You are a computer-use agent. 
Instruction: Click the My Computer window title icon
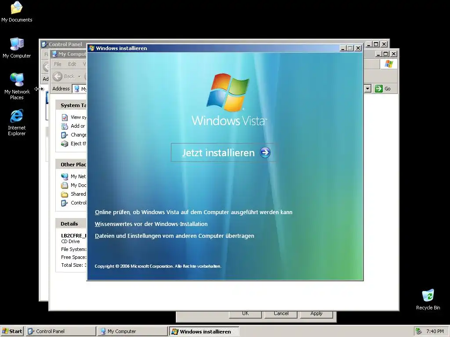tap(54, 54)
